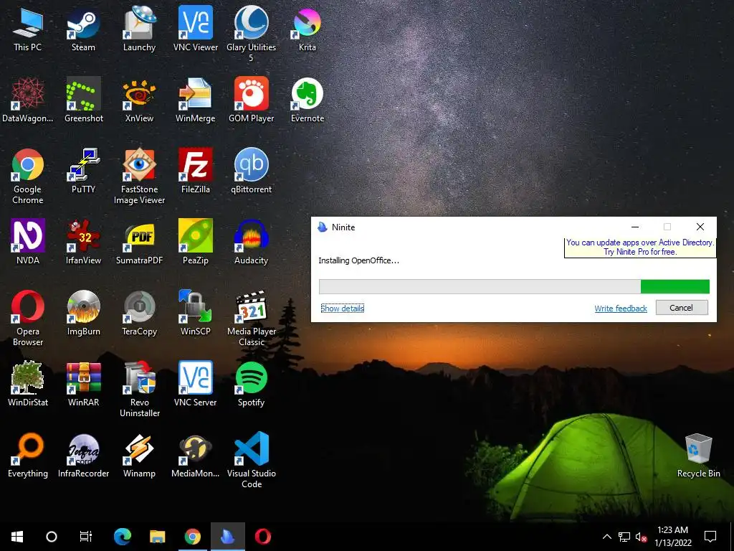Select the PuTTY shortcut
This screenshot has height=551, width=734.
coord(83,171)
